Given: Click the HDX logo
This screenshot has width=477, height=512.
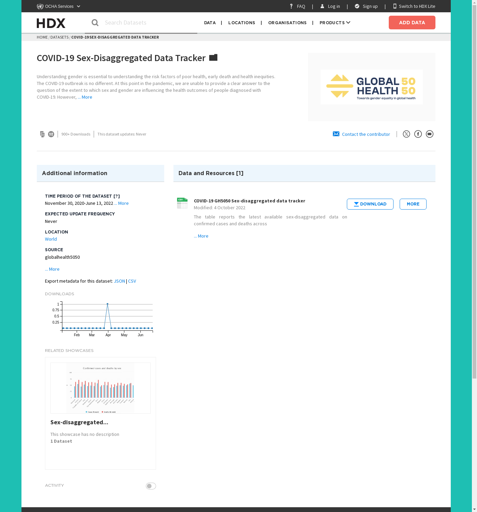Looking at the screenshot, I should pos(51,23).
